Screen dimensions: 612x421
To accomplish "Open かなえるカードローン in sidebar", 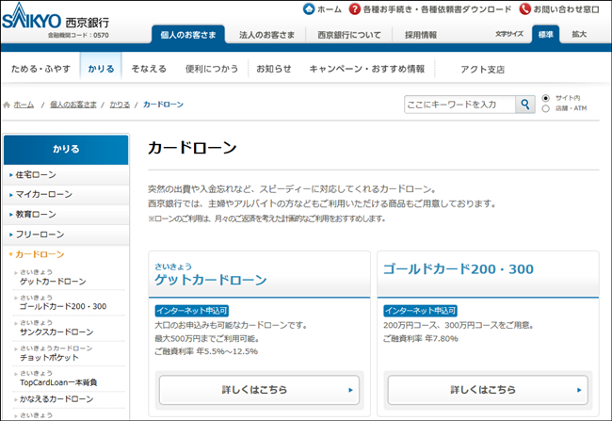I will click(56, 399).
